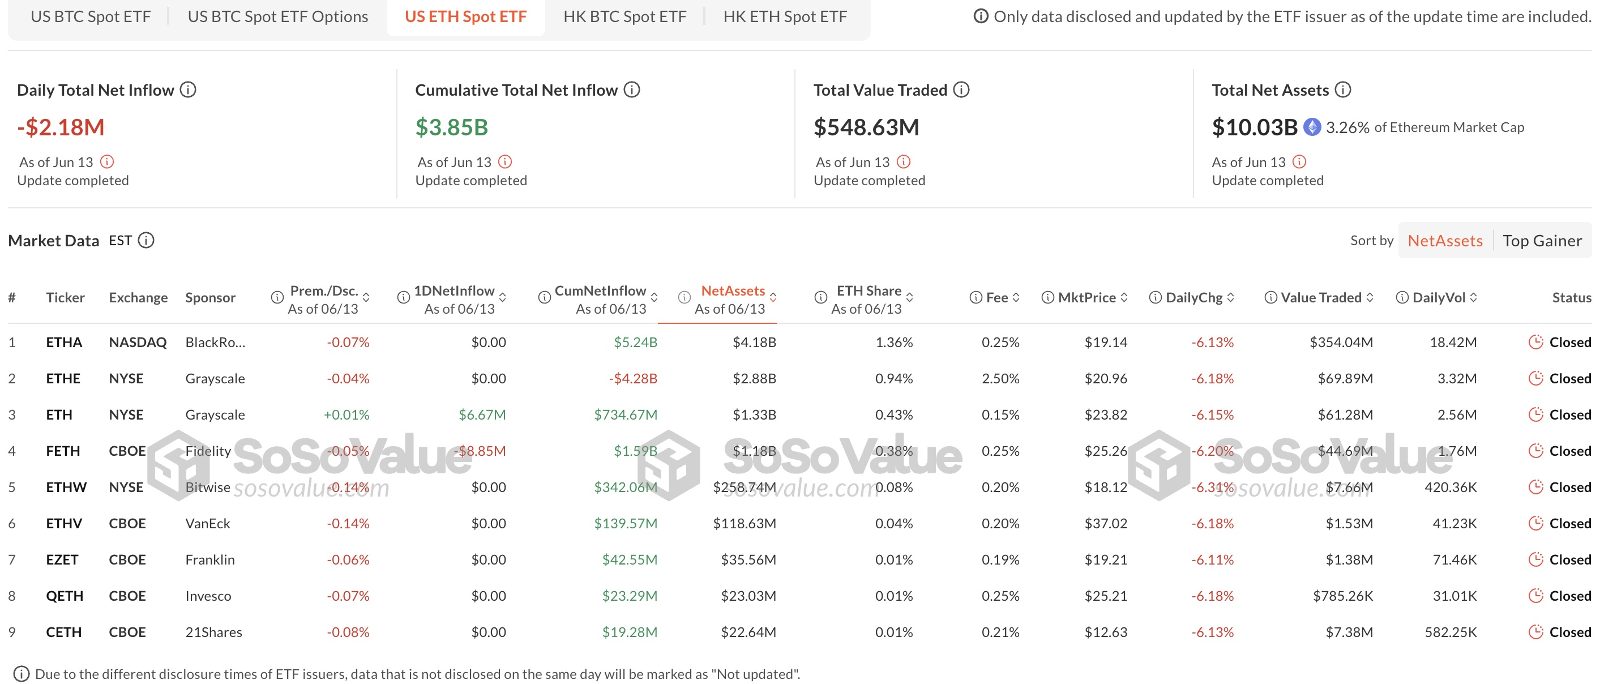Click info icon next to Daily Total Net Inflow

click(x=188, y=90)
